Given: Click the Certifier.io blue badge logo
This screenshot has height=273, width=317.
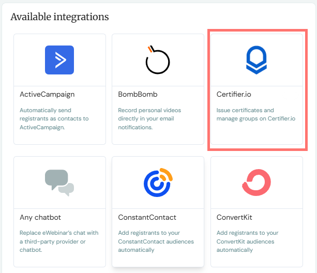Looking at the screenshot, I should point(256,60).
